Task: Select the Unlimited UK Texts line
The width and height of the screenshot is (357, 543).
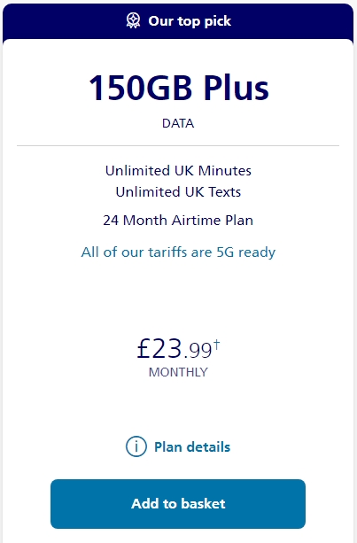Action: pos(178,191)
